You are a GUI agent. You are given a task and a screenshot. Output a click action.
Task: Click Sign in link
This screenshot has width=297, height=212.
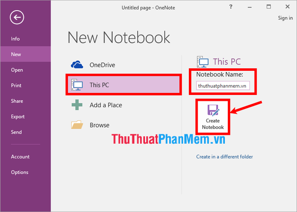tap(285, 18)
